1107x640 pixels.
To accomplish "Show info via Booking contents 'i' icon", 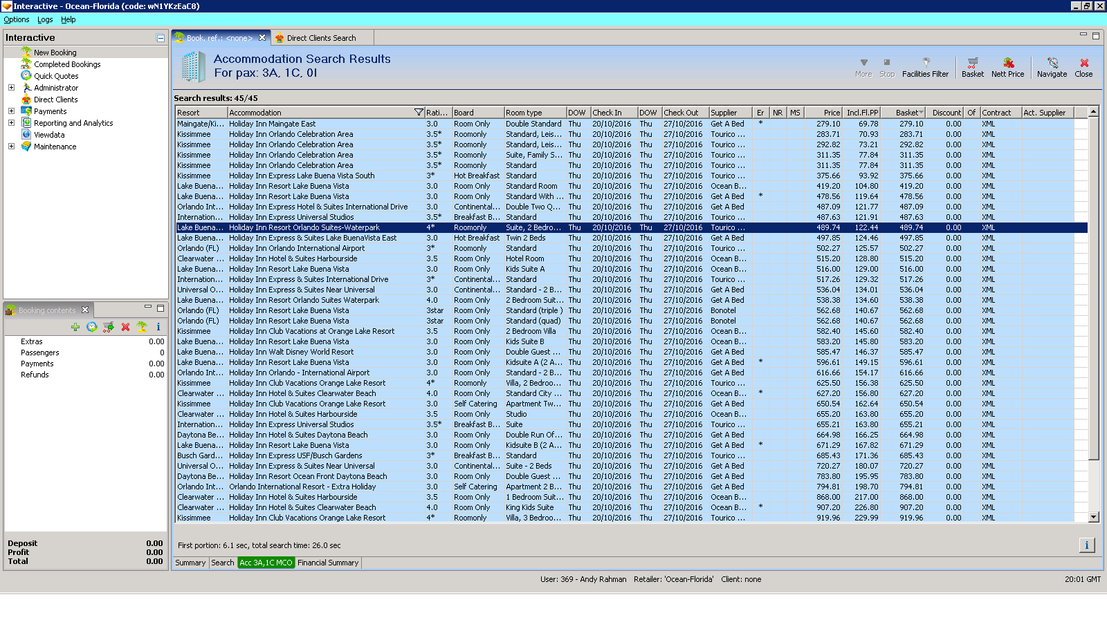I will point(158,327).
